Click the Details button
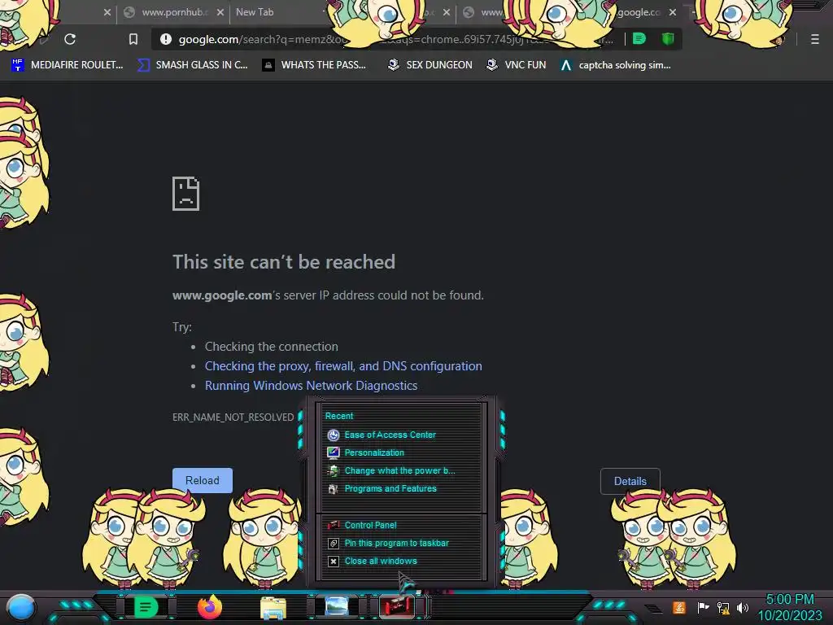Image resolution: width=833 pixels, height=625 pixels. tap(630, 481)
